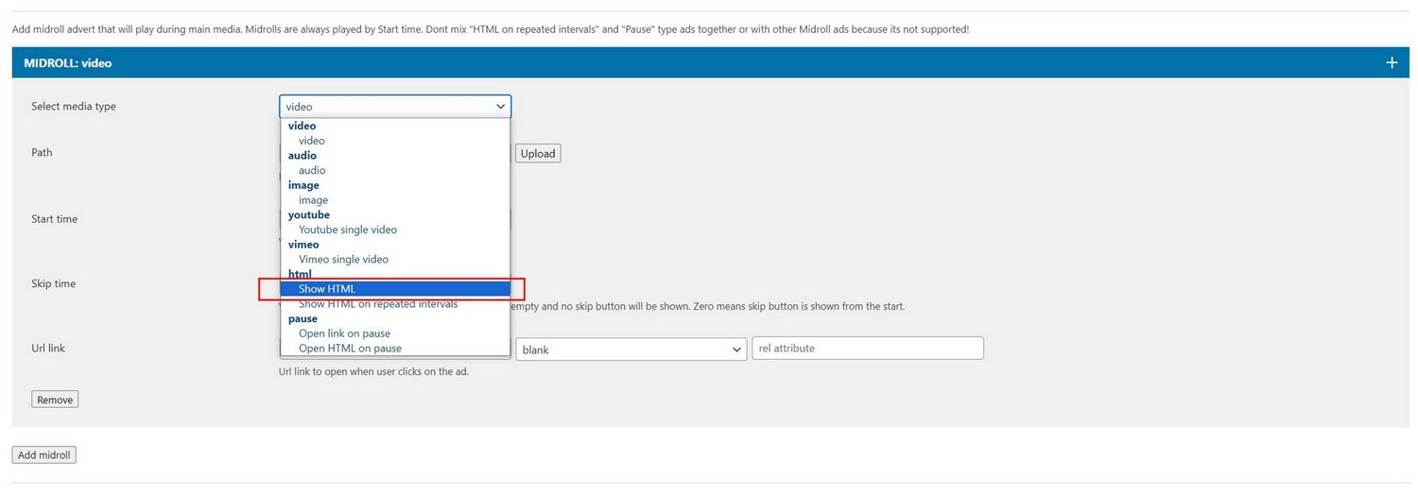Choose the indented 'audio' option in list
Image resolution: width=1418 pixels, height=495 pixels.
coord(312,170)
